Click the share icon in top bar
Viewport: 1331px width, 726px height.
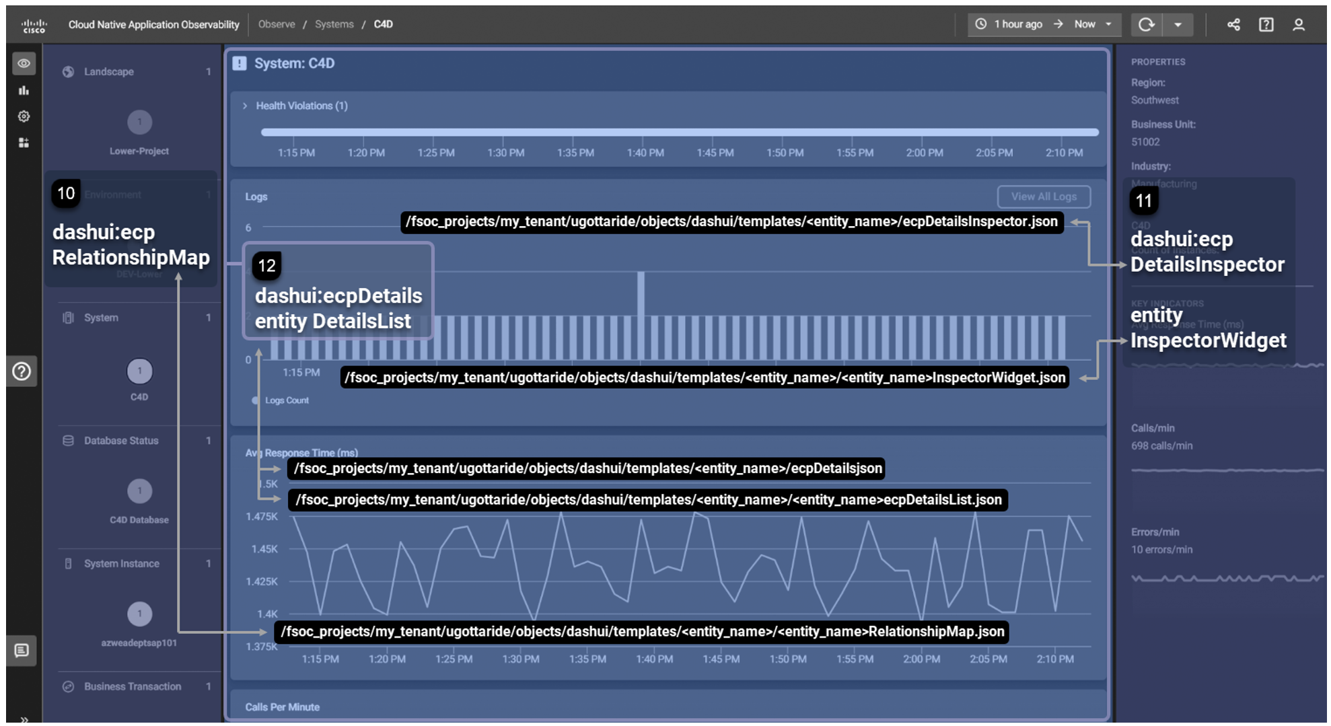[1233, 25]
